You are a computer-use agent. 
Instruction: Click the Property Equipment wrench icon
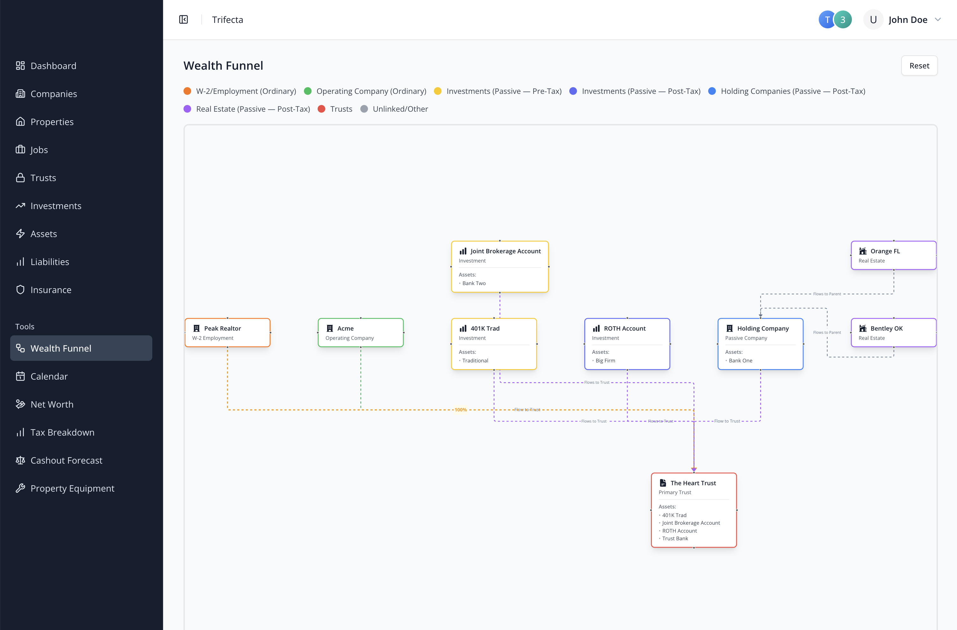(20, 488)
